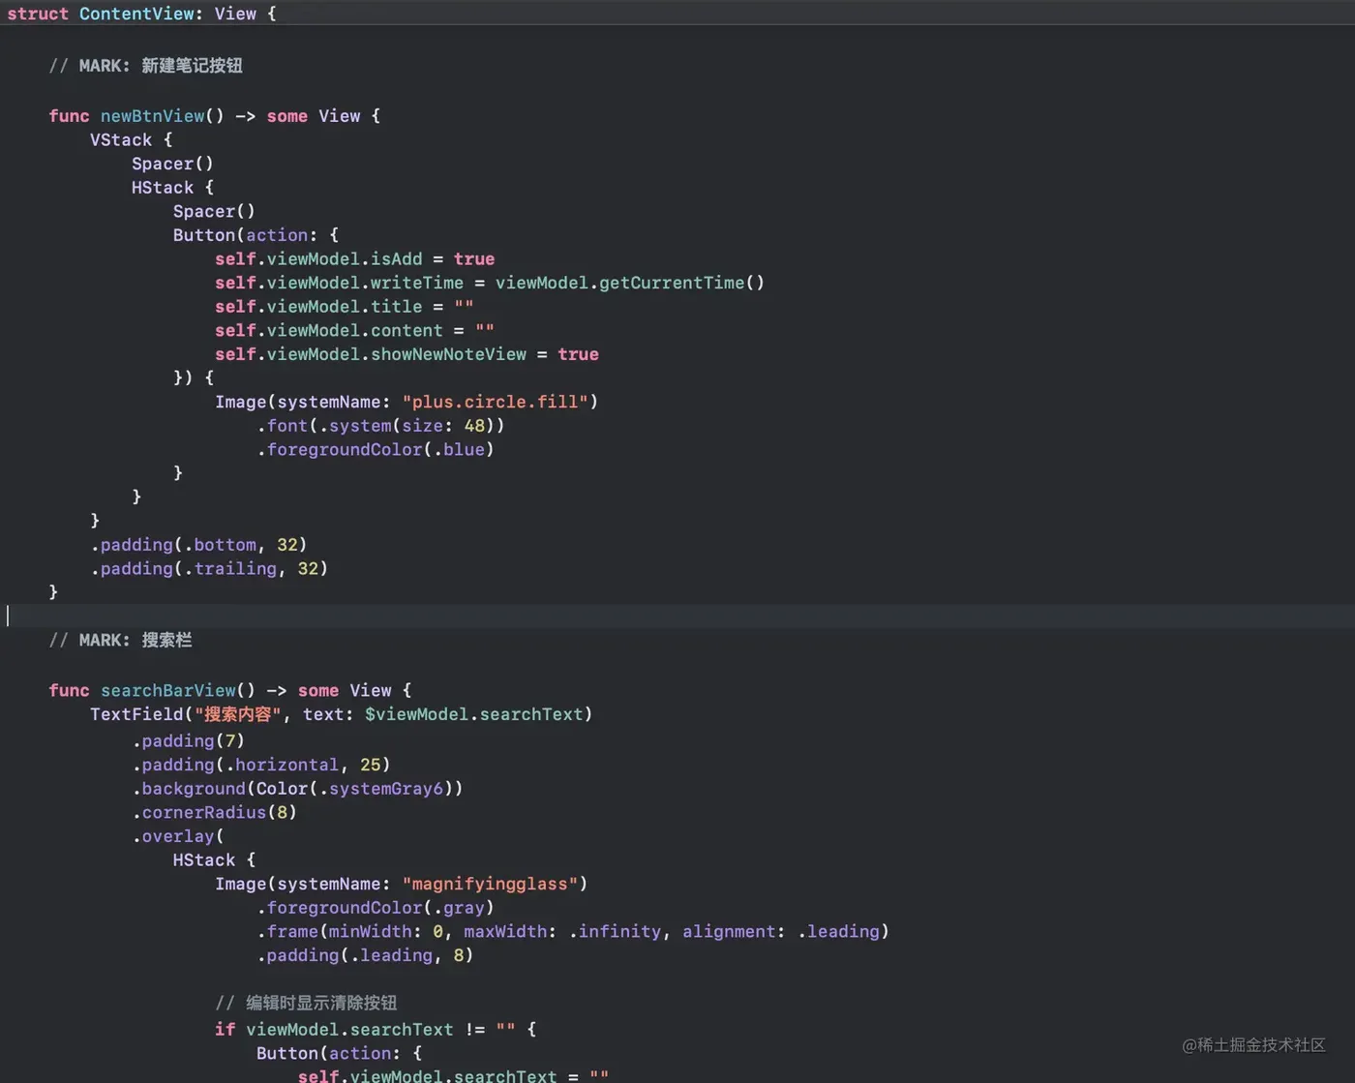The width and height of the screenshot is (1355, 1083).
Task: Click the 'self.viewModel.isAdd = true' line
Action: point(354,259)
